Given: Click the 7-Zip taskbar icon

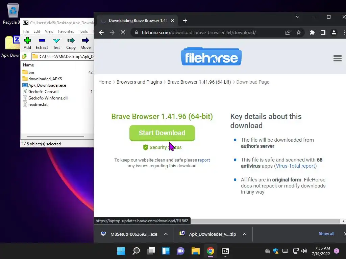Looking at the screenshot, I should tap(225, 251).
